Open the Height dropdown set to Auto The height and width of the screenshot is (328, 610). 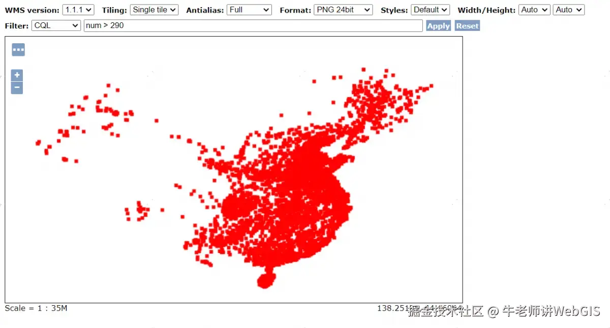pyautogui.click(x=569, y=10)
